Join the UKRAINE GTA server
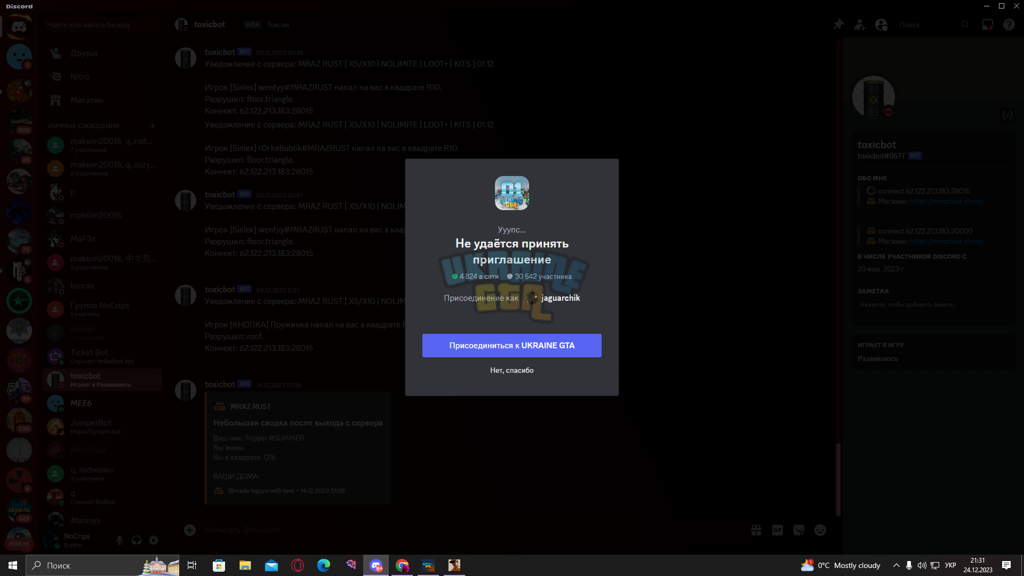This screenshot has height=576, width=1024. (512, 346)
